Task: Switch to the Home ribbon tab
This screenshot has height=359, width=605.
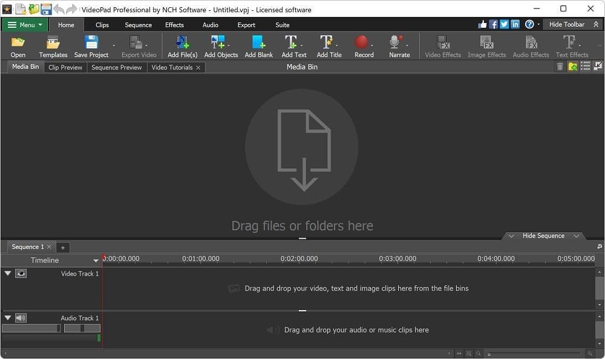Action: 66,25
